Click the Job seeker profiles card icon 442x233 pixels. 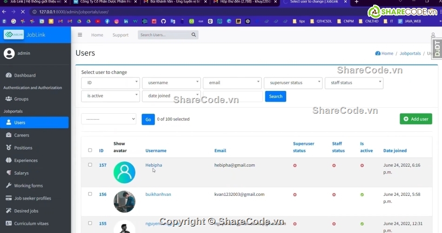pos(9,198)
